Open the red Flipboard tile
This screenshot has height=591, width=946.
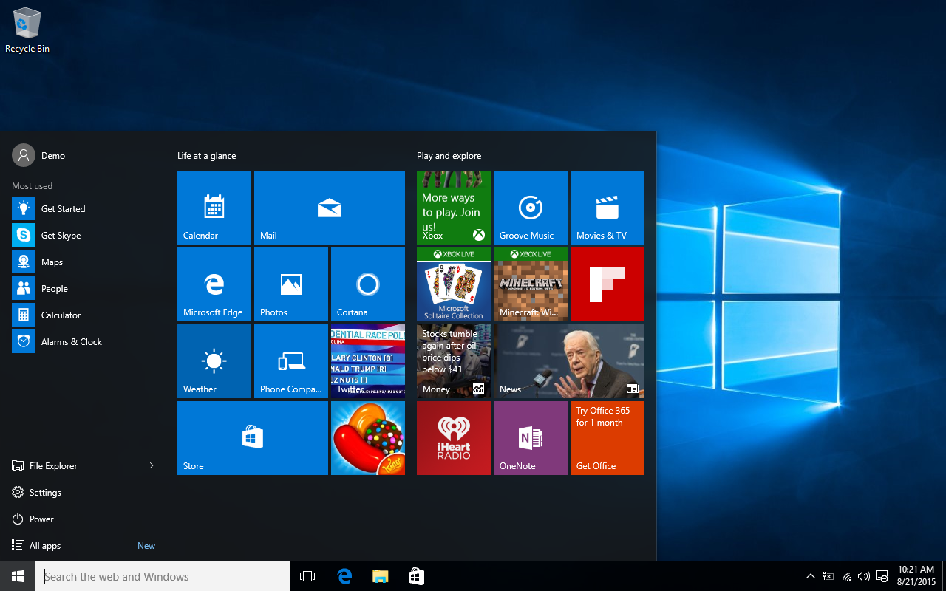pyautogui.click(x=608, y=284)
